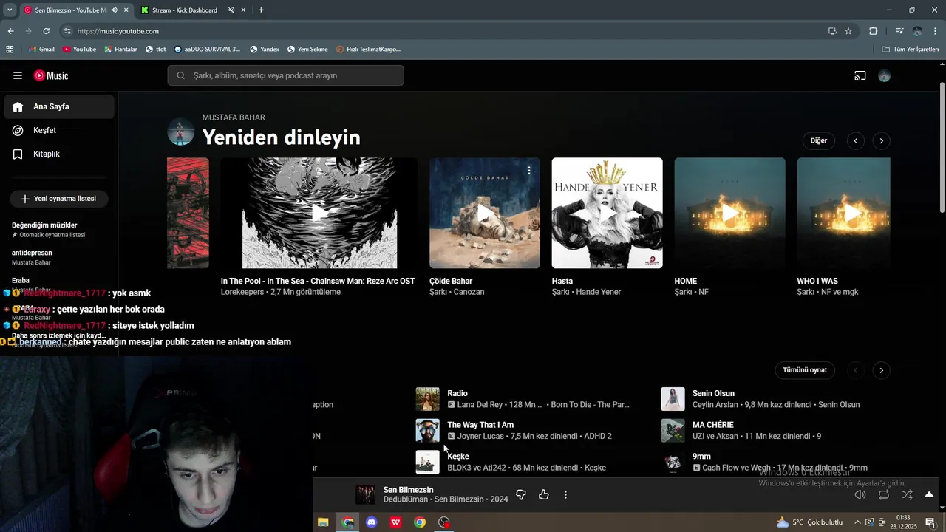Open the Chrome apps grid icon
The width and height of the screenshot is (946, 532).
pyautogui.click(x=10, y=50)
